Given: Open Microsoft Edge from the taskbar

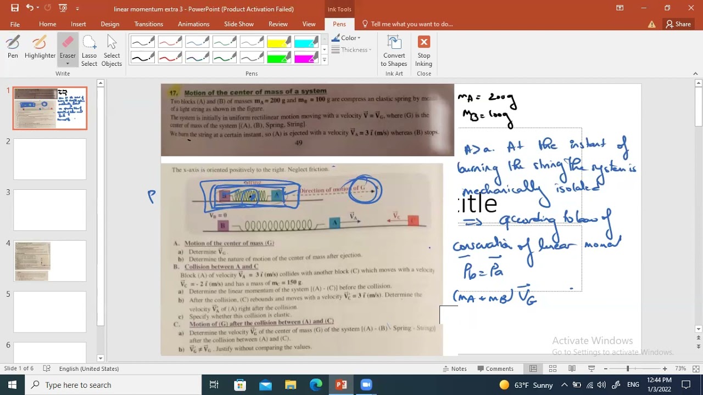Looking at the screenshot, I should point(316,385).
